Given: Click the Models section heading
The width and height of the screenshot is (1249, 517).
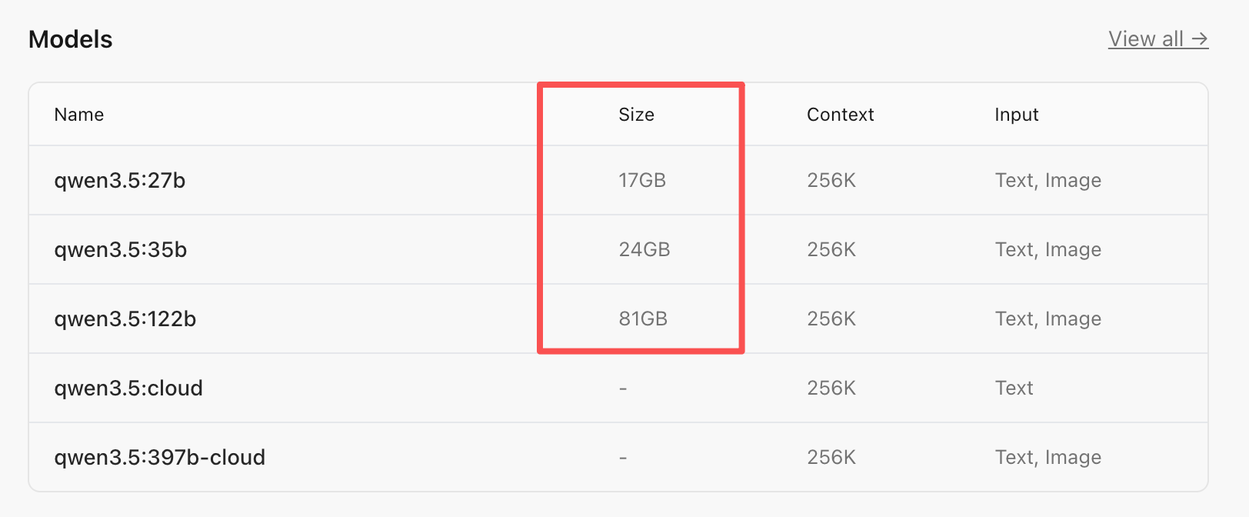Looking at the screenshot, I should [x=71, y=39].
